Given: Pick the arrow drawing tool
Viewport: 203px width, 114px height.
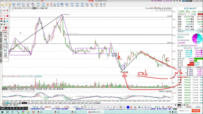Looking at the screenshot, I should [x=7, y=13].
